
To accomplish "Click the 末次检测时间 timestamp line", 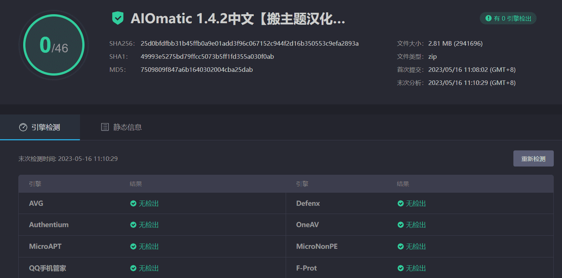I will click(68, 159).
